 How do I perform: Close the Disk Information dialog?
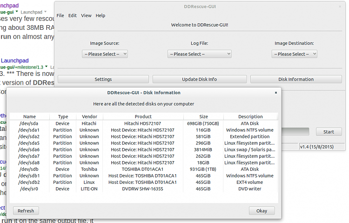[276, 93]
